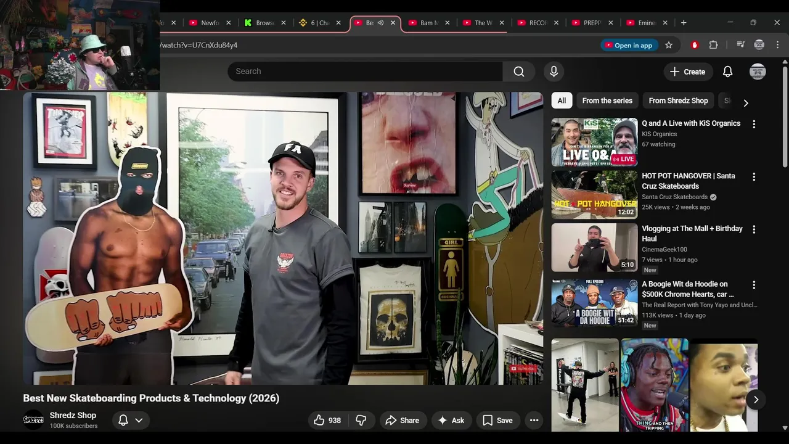Open the Q and A Live thumbnail
The height and width of the screenshot is (444, 789).
tap(594, 142)
